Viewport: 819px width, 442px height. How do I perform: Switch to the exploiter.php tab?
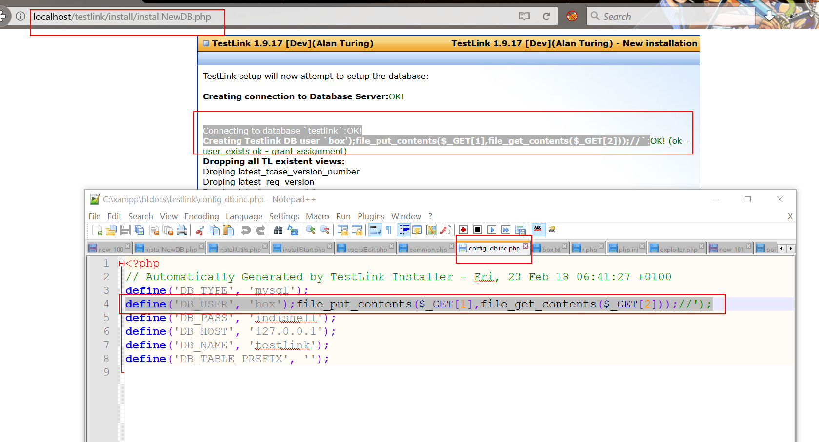pos(678,249)
